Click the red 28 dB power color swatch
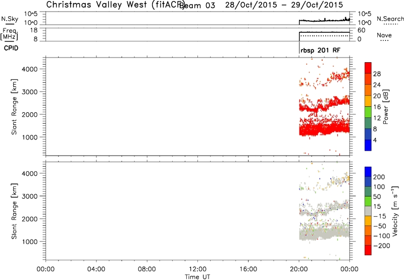The image size is (404, 280). tap(368, 68)
